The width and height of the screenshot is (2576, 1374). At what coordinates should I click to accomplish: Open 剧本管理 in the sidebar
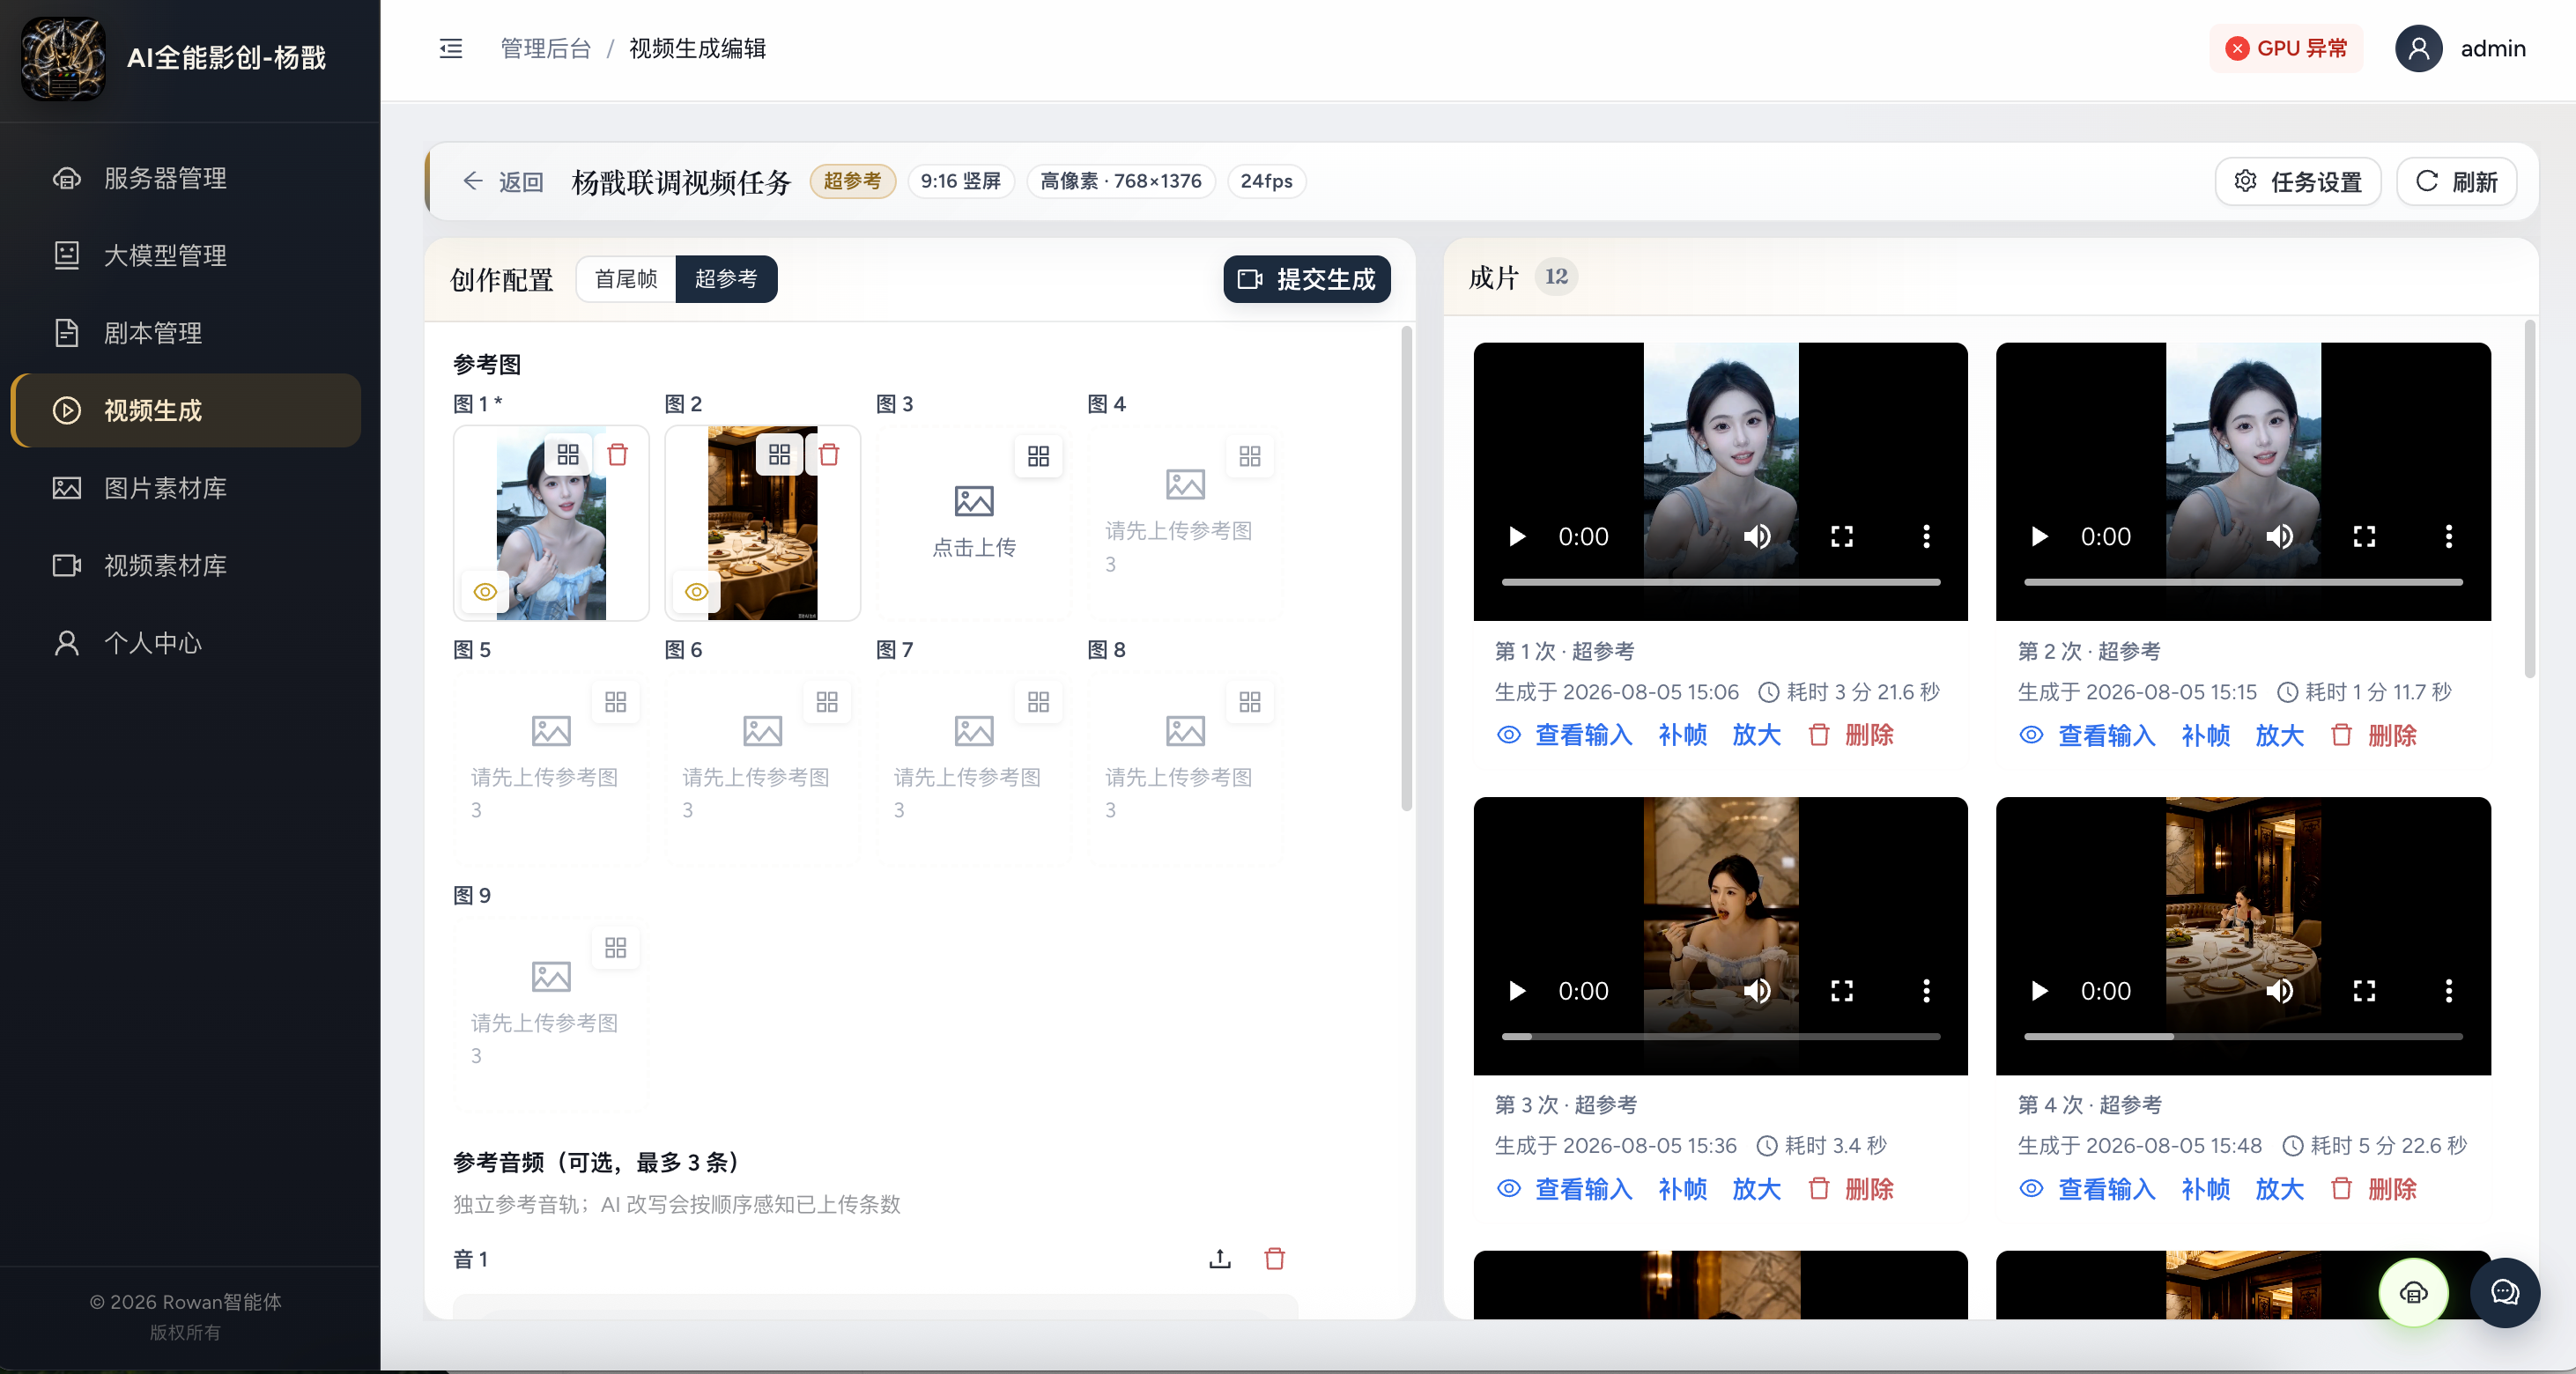click(186, 333)
